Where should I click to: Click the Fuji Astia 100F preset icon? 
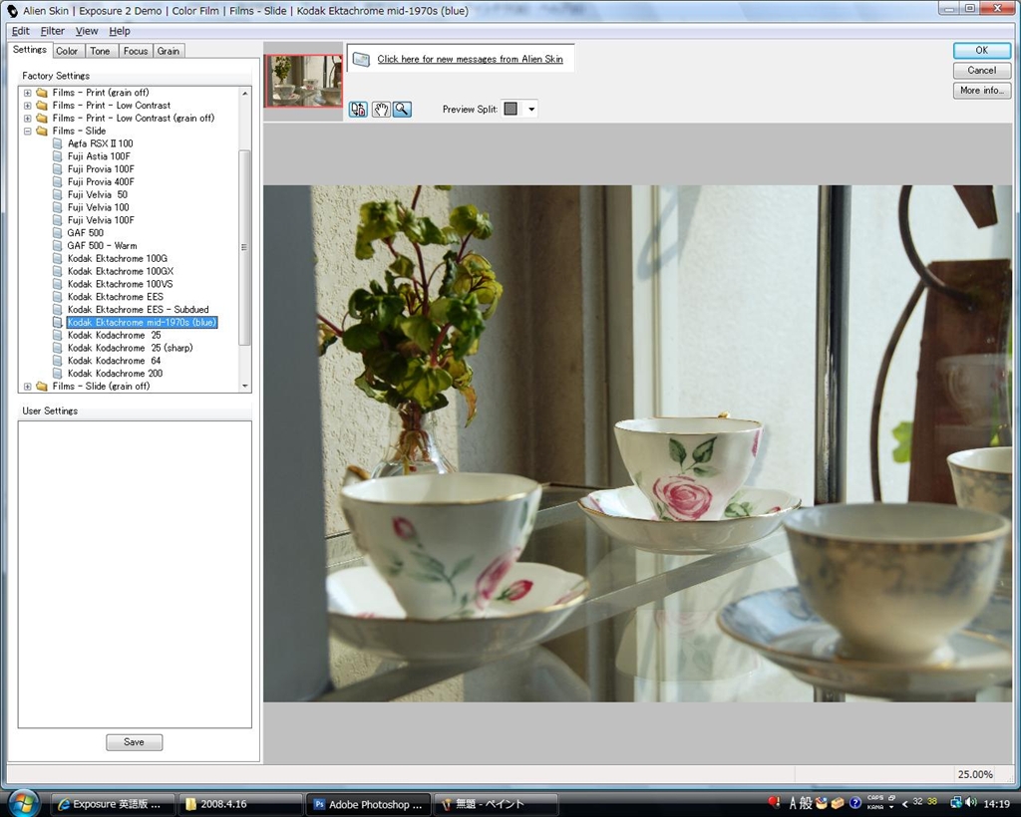[x=57, y=156]
